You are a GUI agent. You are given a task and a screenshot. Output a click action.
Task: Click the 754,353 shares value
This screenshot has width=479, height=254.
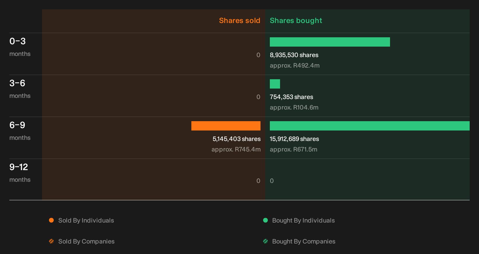[x=291, y=97]
